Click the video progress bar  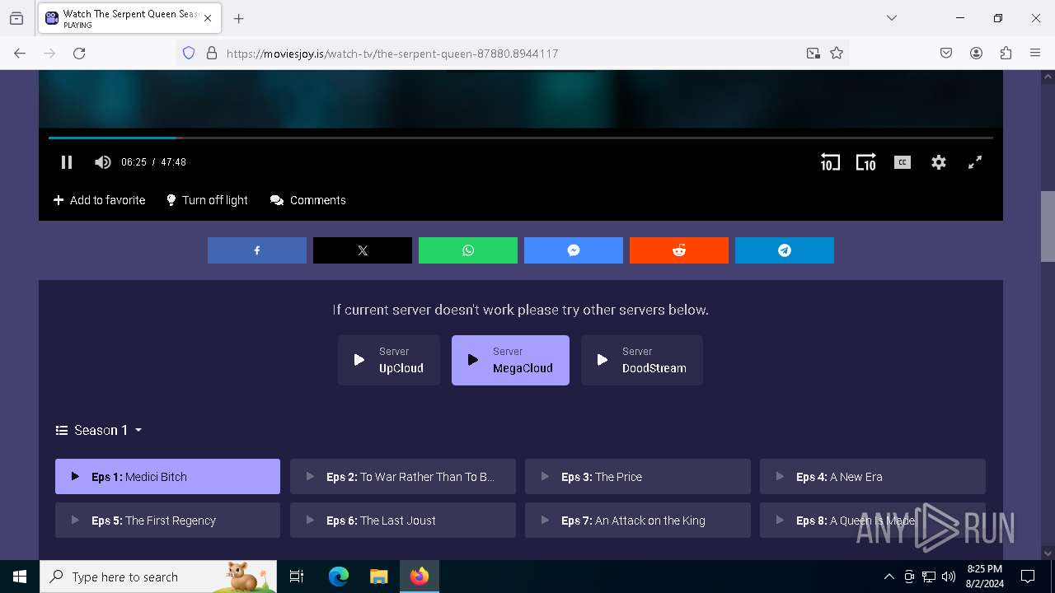521,138
